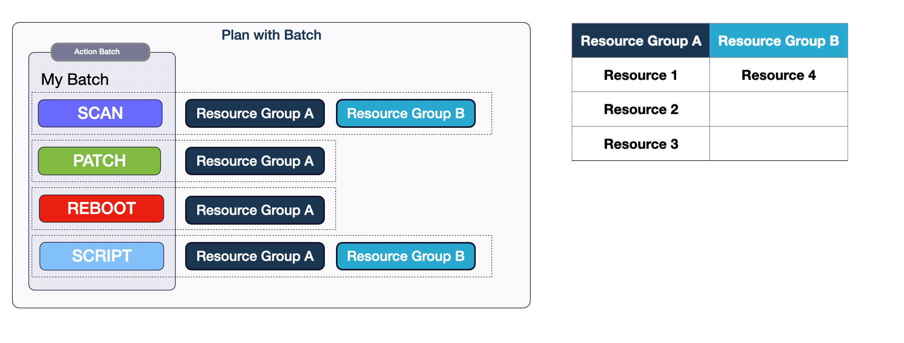The width and height of the screenshot is (904, 343).
Task: Select Resource Group A beside PATCH
Action: coord(255,161)
